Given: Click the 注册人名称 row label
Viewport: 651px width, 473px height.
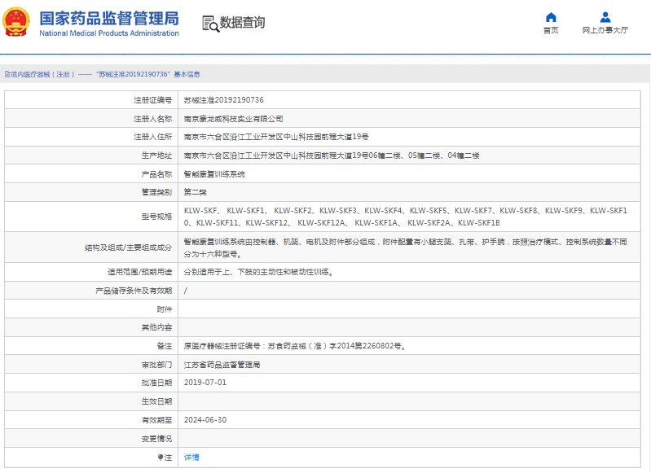Looking at the screenshot, I should [152, 119].
